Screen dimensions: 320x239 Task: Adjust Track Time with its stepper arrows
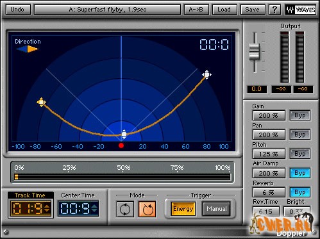click(x=47, y=208)
